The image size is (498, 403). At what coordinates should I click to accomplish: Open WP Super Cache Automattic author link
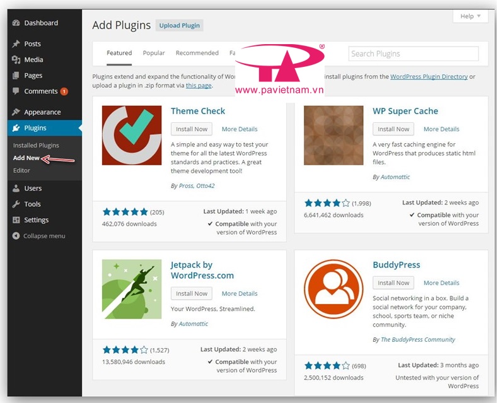point(395,177)
